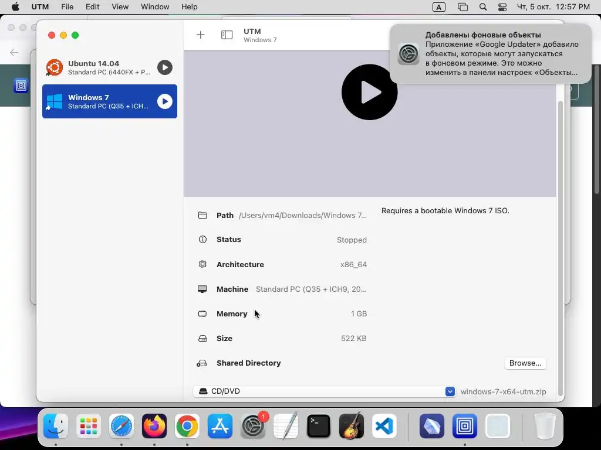Screen dimensions: 601x450
Task: Click the large play button in the preview
Action: (370, 92)
